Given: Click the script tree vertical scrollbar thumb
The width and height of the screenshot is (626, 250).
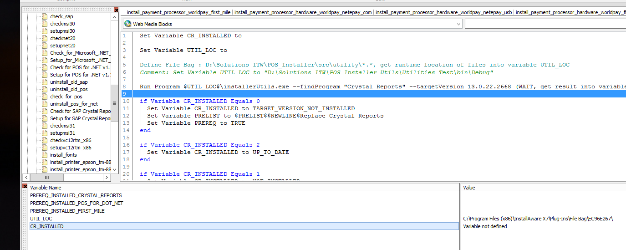Looking at the screenshot, I should 114,104.
